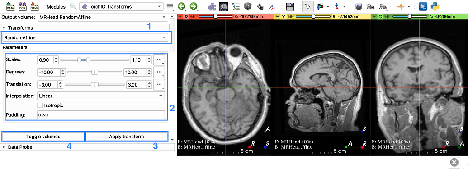The height and width of the screenshot is (169, 468).
Task: Click the red slice offset slider
Action: [215, 17]
